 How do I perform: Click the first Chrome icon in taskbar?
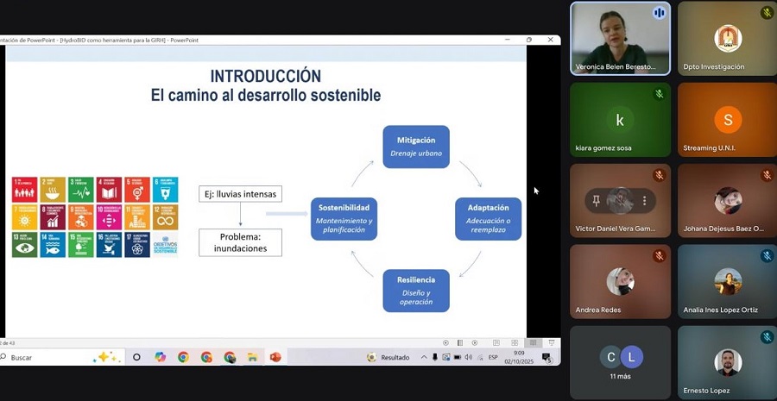[x=183, y=357]
